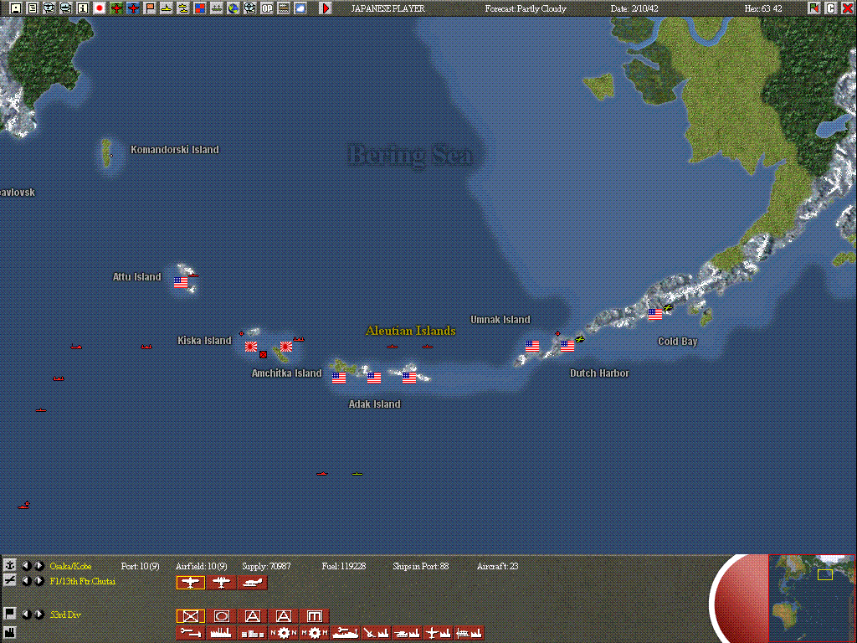Click the US flag nearest Cold Bay
Image resolution: width=857 pixels, height=643 pixels.
655,315
